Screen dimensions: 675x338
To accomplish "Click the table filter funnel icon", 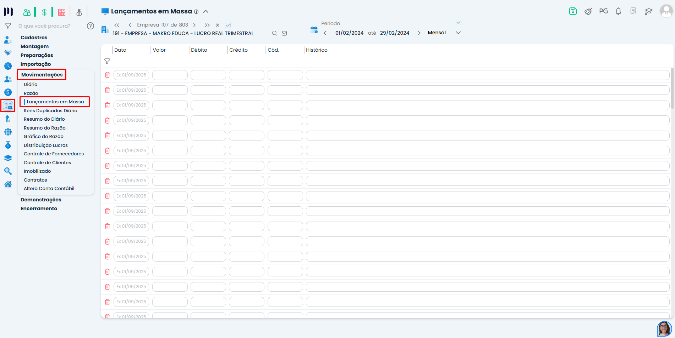I will (107, 61).
